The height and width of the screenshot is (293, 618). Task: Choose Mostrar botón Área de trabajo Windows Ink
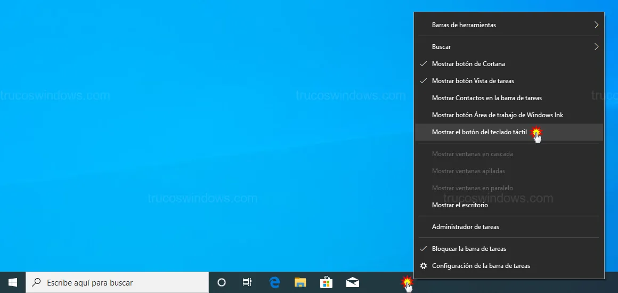pyautogui.click(x=497, y=115)
